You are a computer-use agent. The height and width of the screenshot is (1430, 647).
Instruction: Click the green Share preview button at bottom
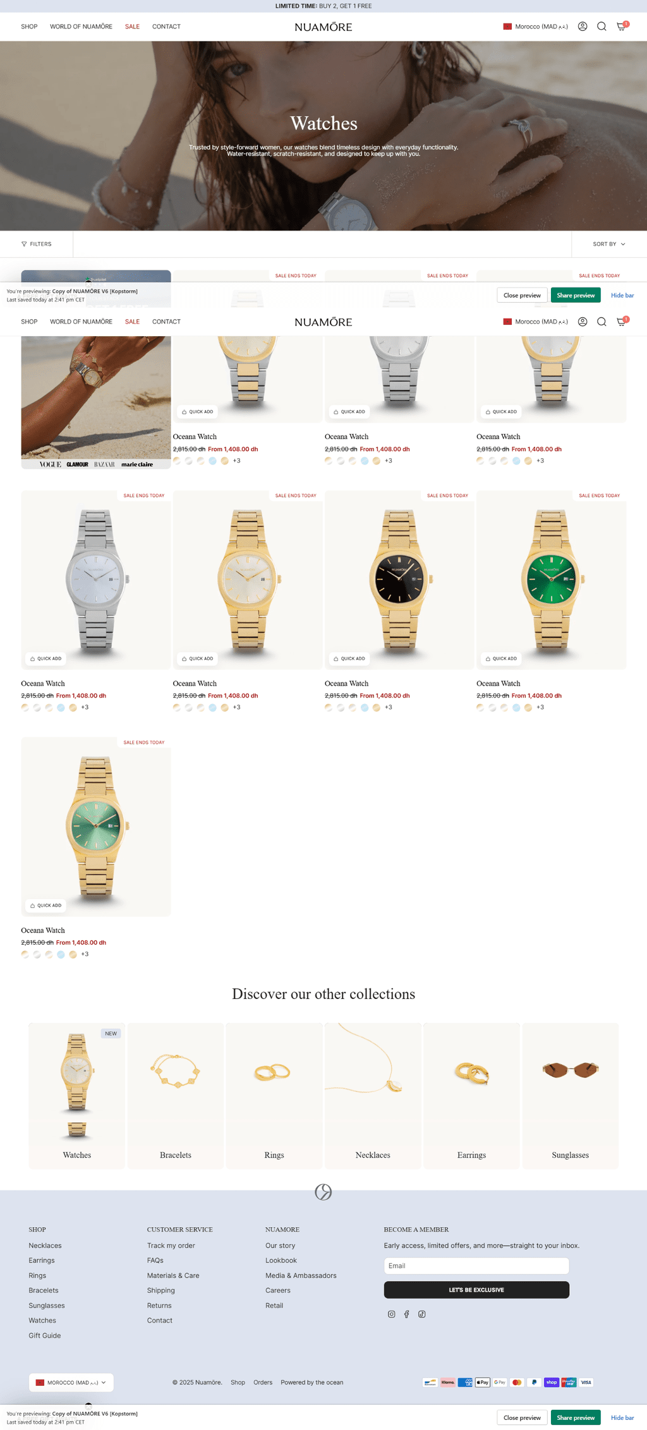coord(576,1417)
